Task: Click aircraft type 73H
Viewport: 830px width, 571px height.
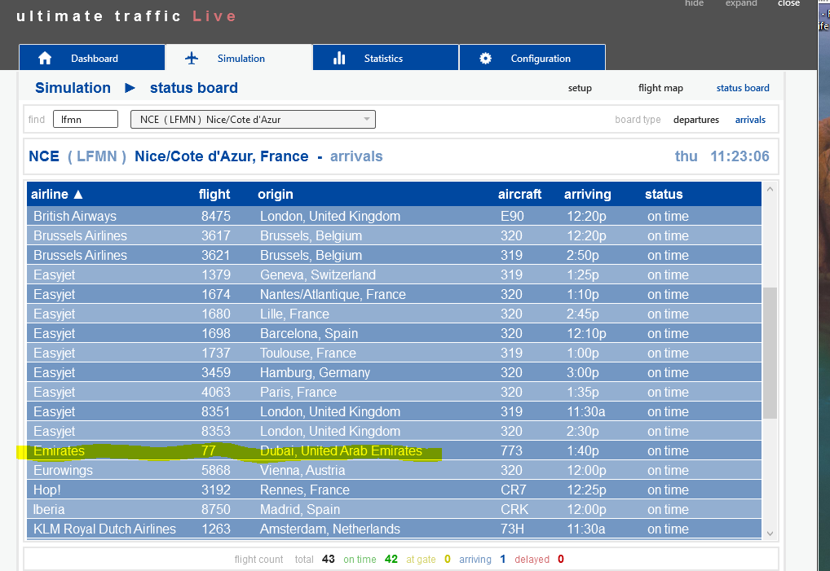Action: (x=512, y=529)
